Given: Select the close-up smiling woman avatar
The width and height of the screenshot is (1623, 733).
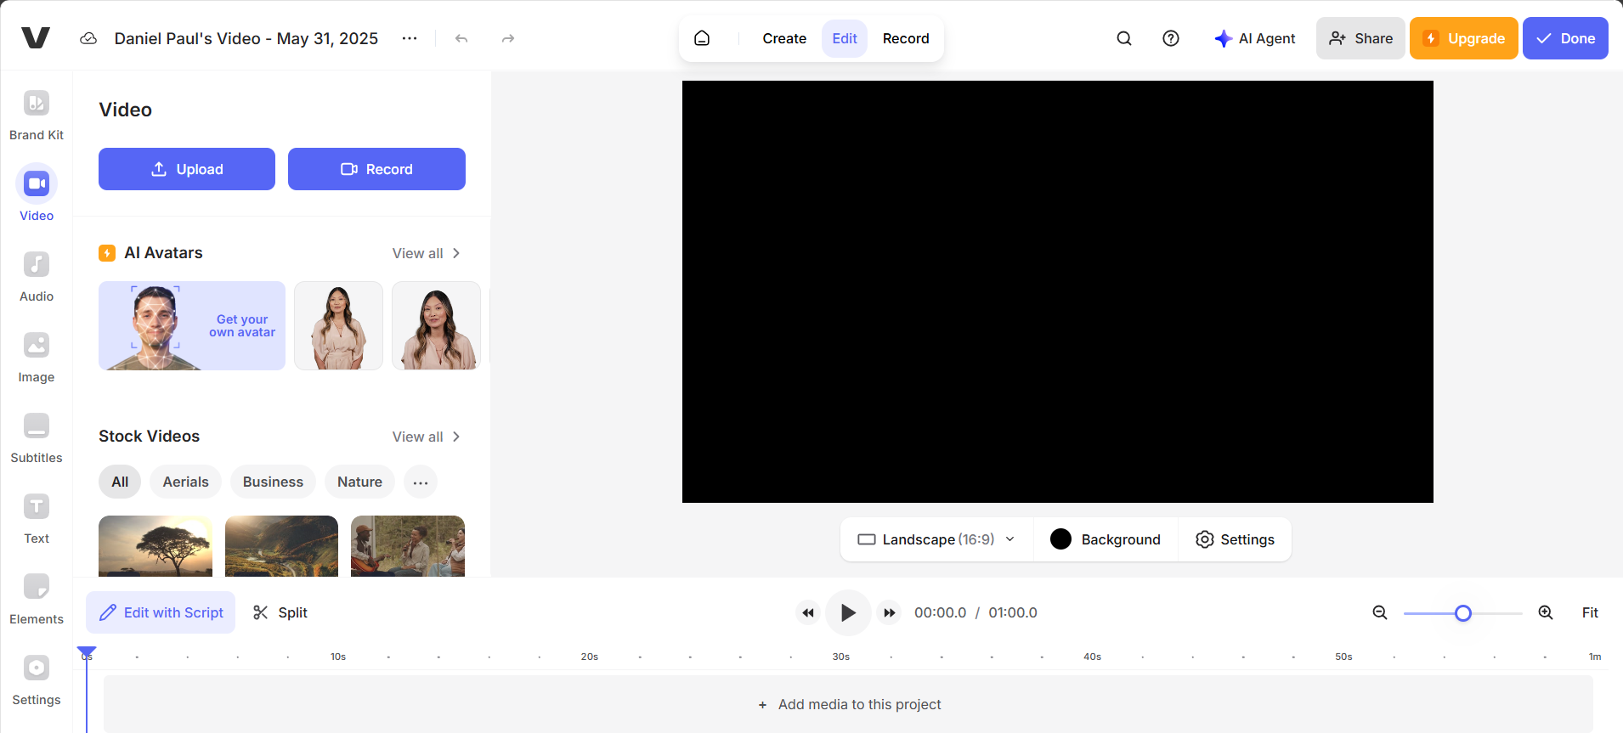Looking at the screenshot, I should click(x=436, y=325).
